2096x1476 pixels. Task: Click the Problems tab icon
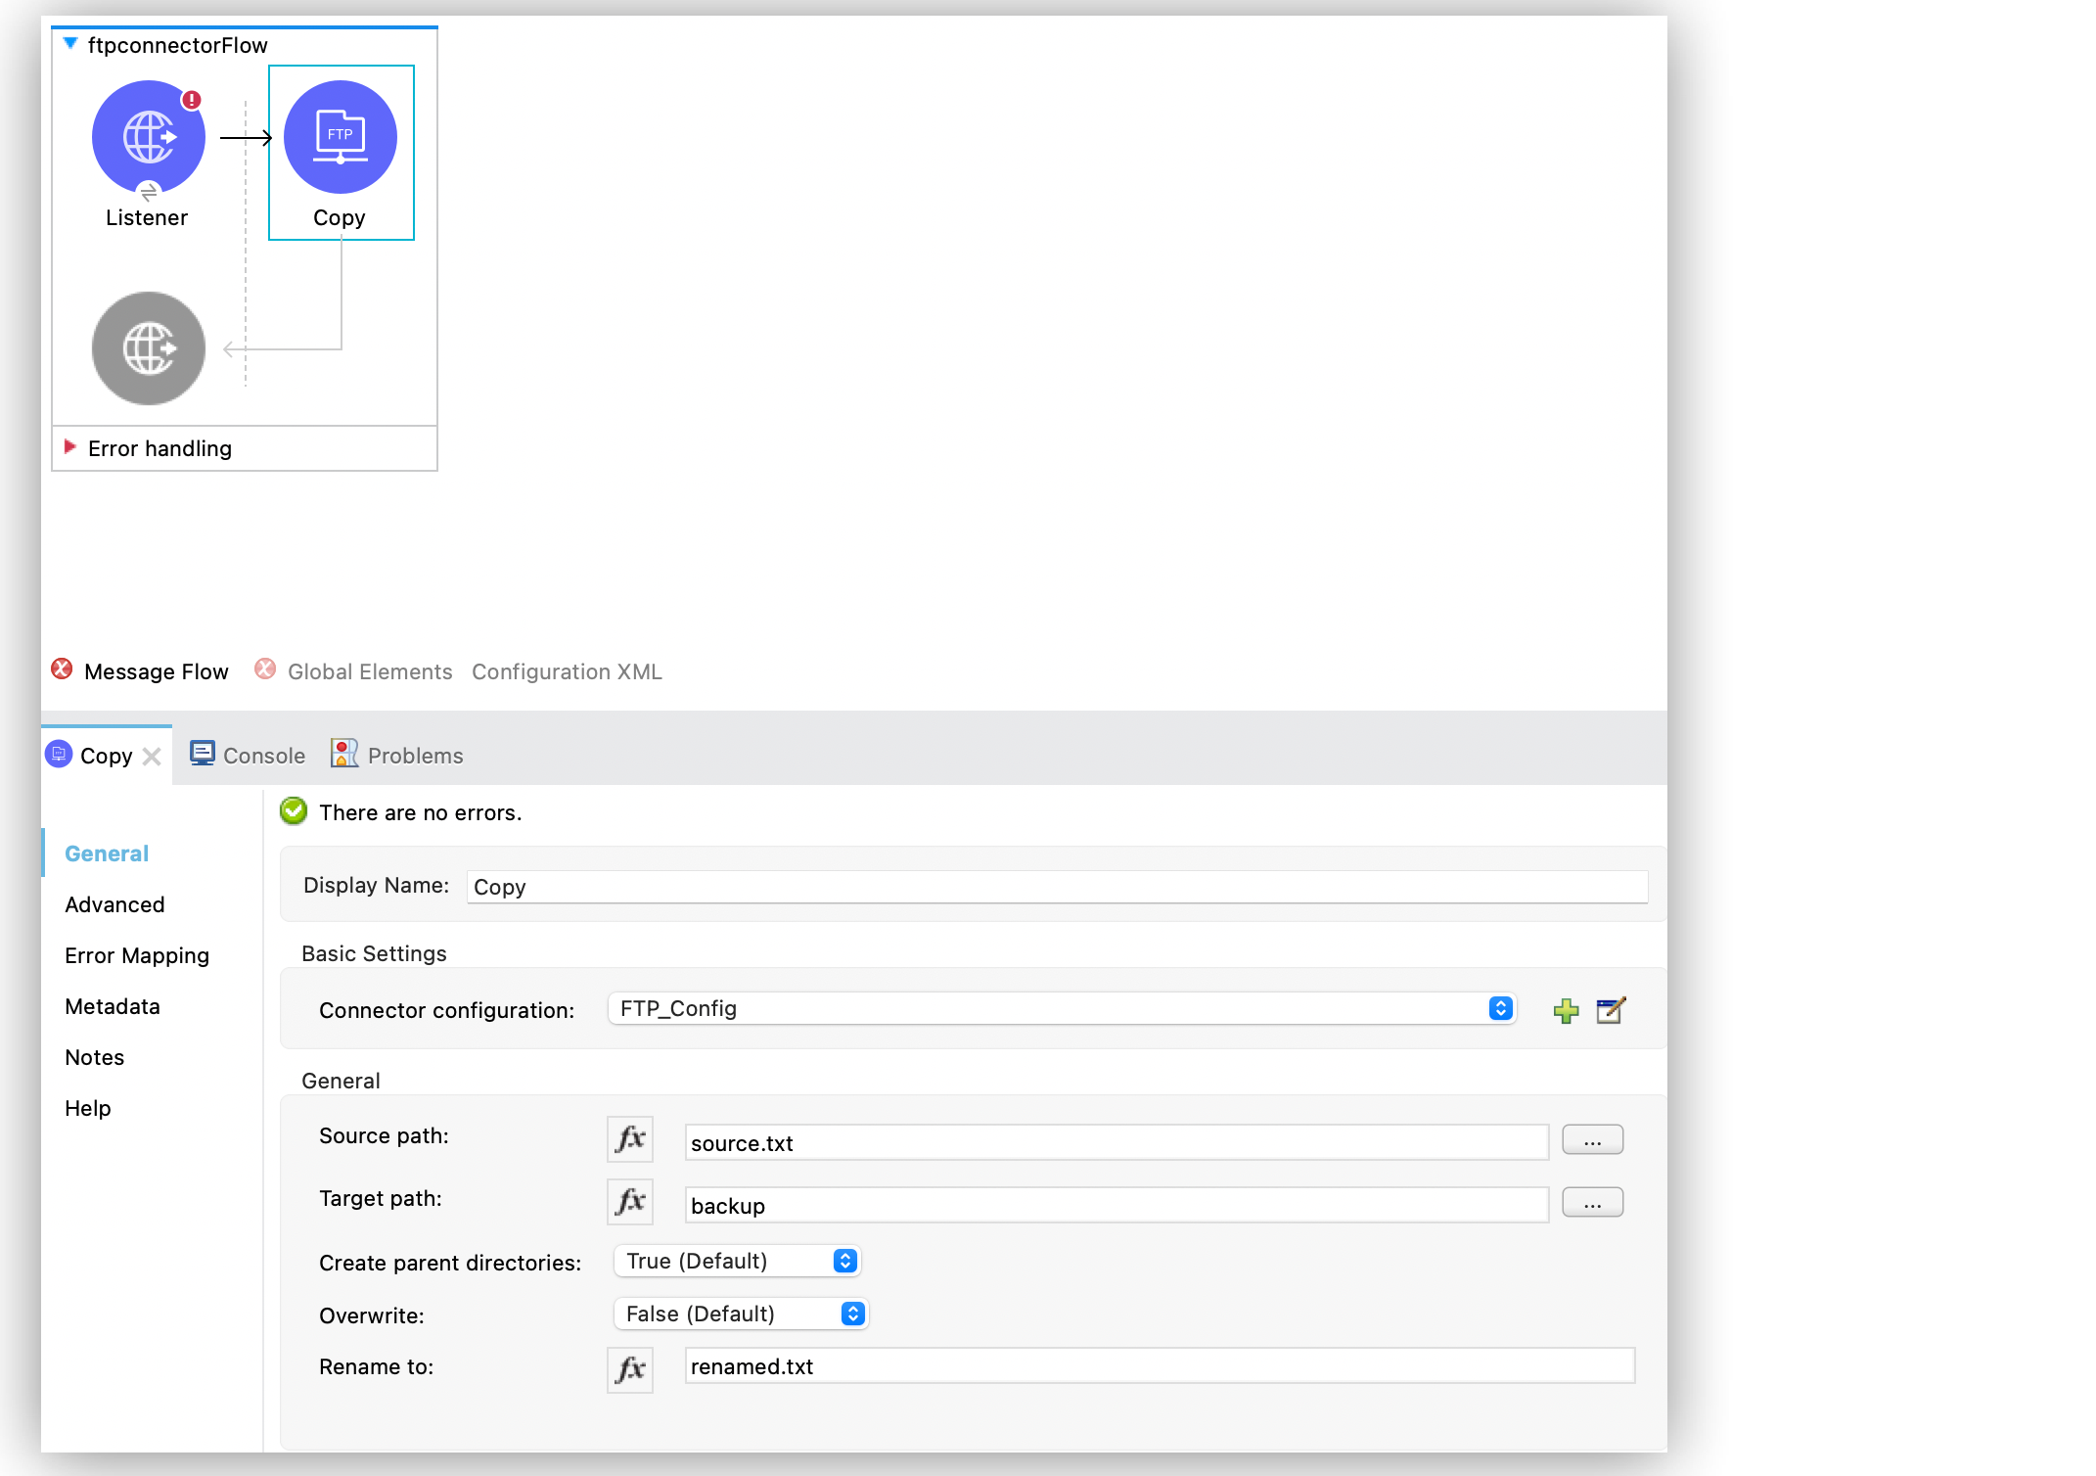[344, 754]
